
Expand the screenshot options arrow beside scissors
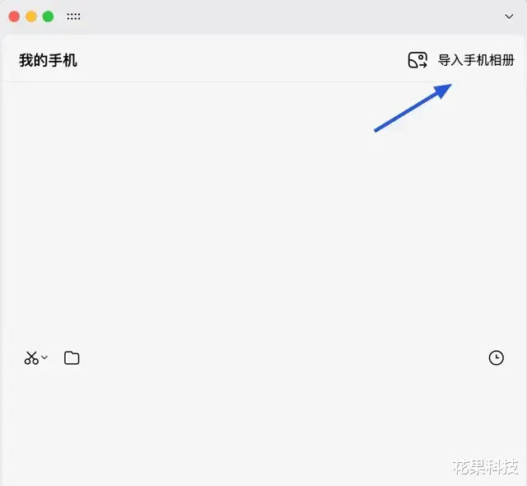44,357
